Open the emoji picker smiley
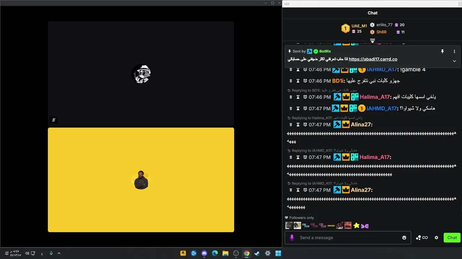Viewport: 462px width, 259px height. pyautogui.click(x=404, y=238)
